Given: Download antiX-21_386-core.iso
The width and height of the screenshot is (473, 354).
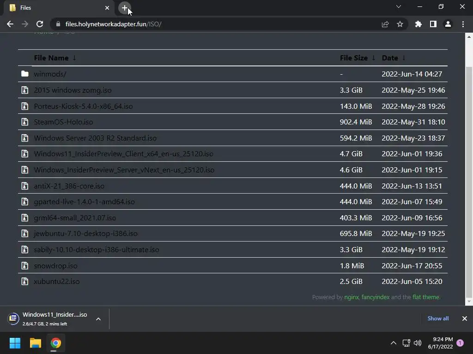Looking at the screenshot, I should pos(69,186).
